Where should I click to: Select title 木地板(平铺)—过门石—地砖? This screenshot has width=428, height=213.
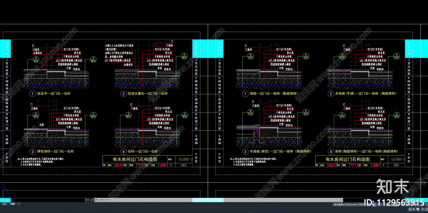click(x=366, y=94)
